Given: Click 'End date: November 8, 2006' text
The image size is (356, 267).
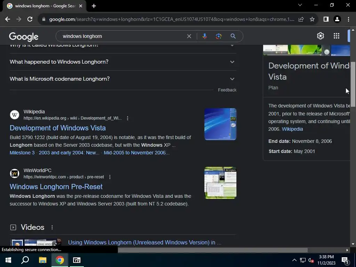Looking at the screenshot, I should (300, 141).
